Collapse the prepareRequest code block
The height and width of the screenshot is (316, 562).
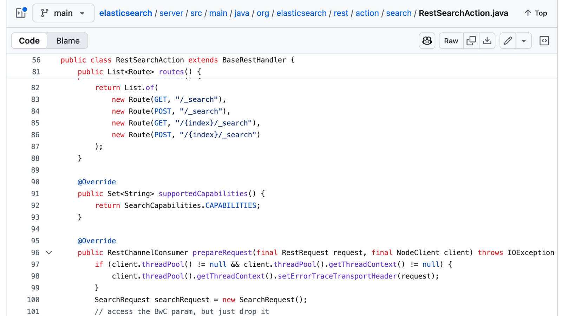click(x=49, y=252)
